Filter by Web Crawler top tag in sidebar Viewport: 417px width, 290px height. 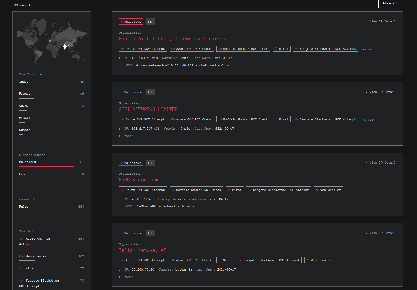point(52,258)
